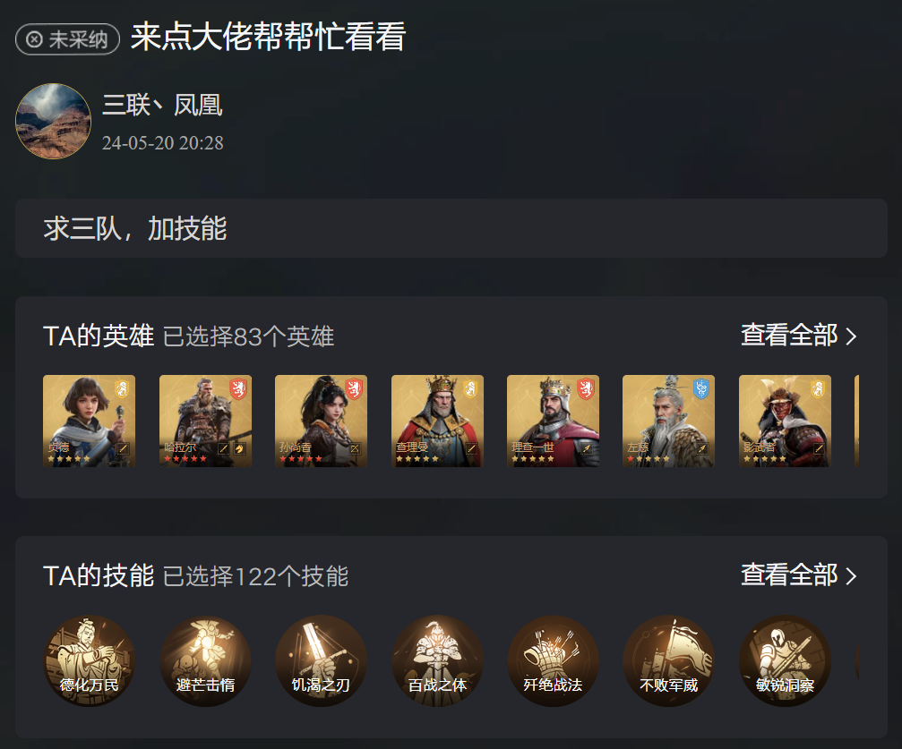
Task: Select the 哈拉尔 hero card
Action: pos(205,421)
